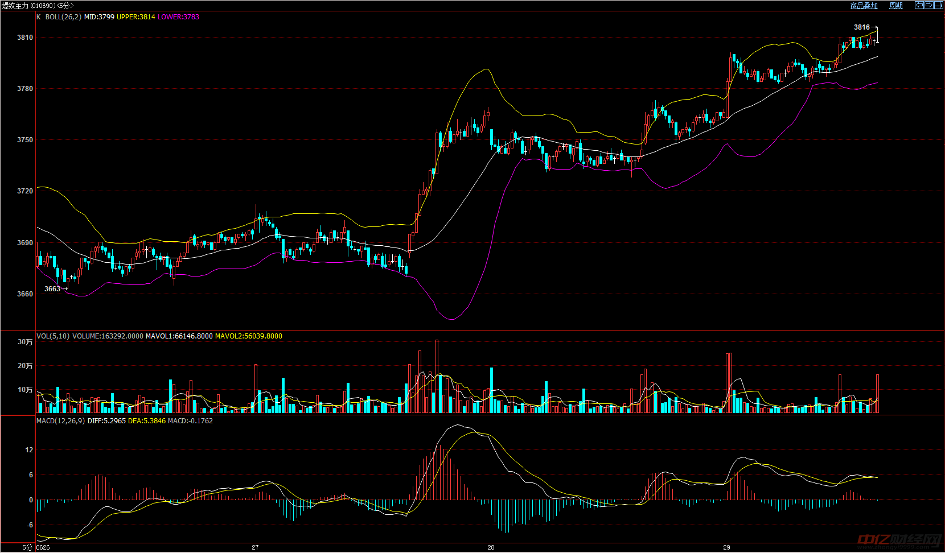
Task: Click the 0626 date on time axis
Action: click(43, 548)
